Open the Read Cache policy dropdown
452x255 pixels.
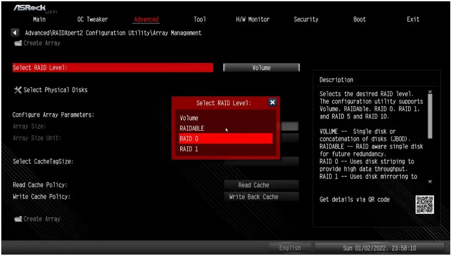pos(261,185)
